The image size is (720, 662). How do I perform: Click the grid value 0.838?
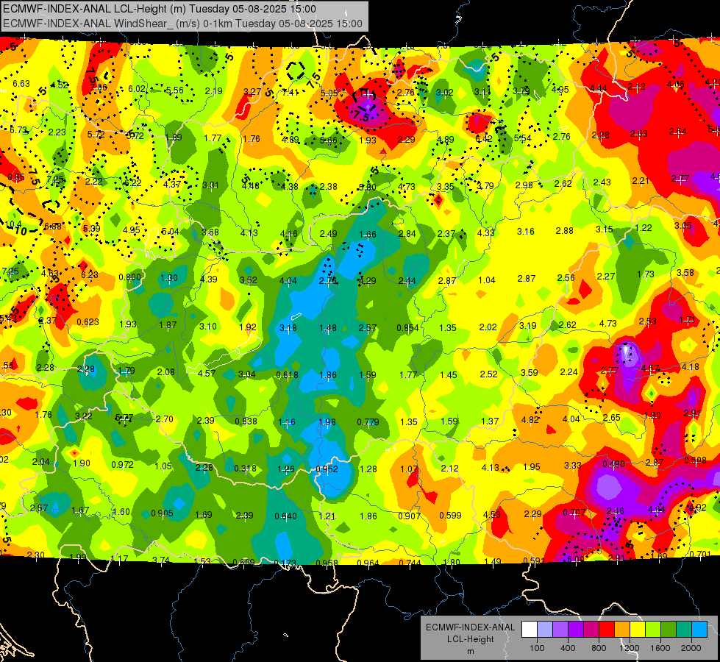pyautogui.click(x=246, y=421)
